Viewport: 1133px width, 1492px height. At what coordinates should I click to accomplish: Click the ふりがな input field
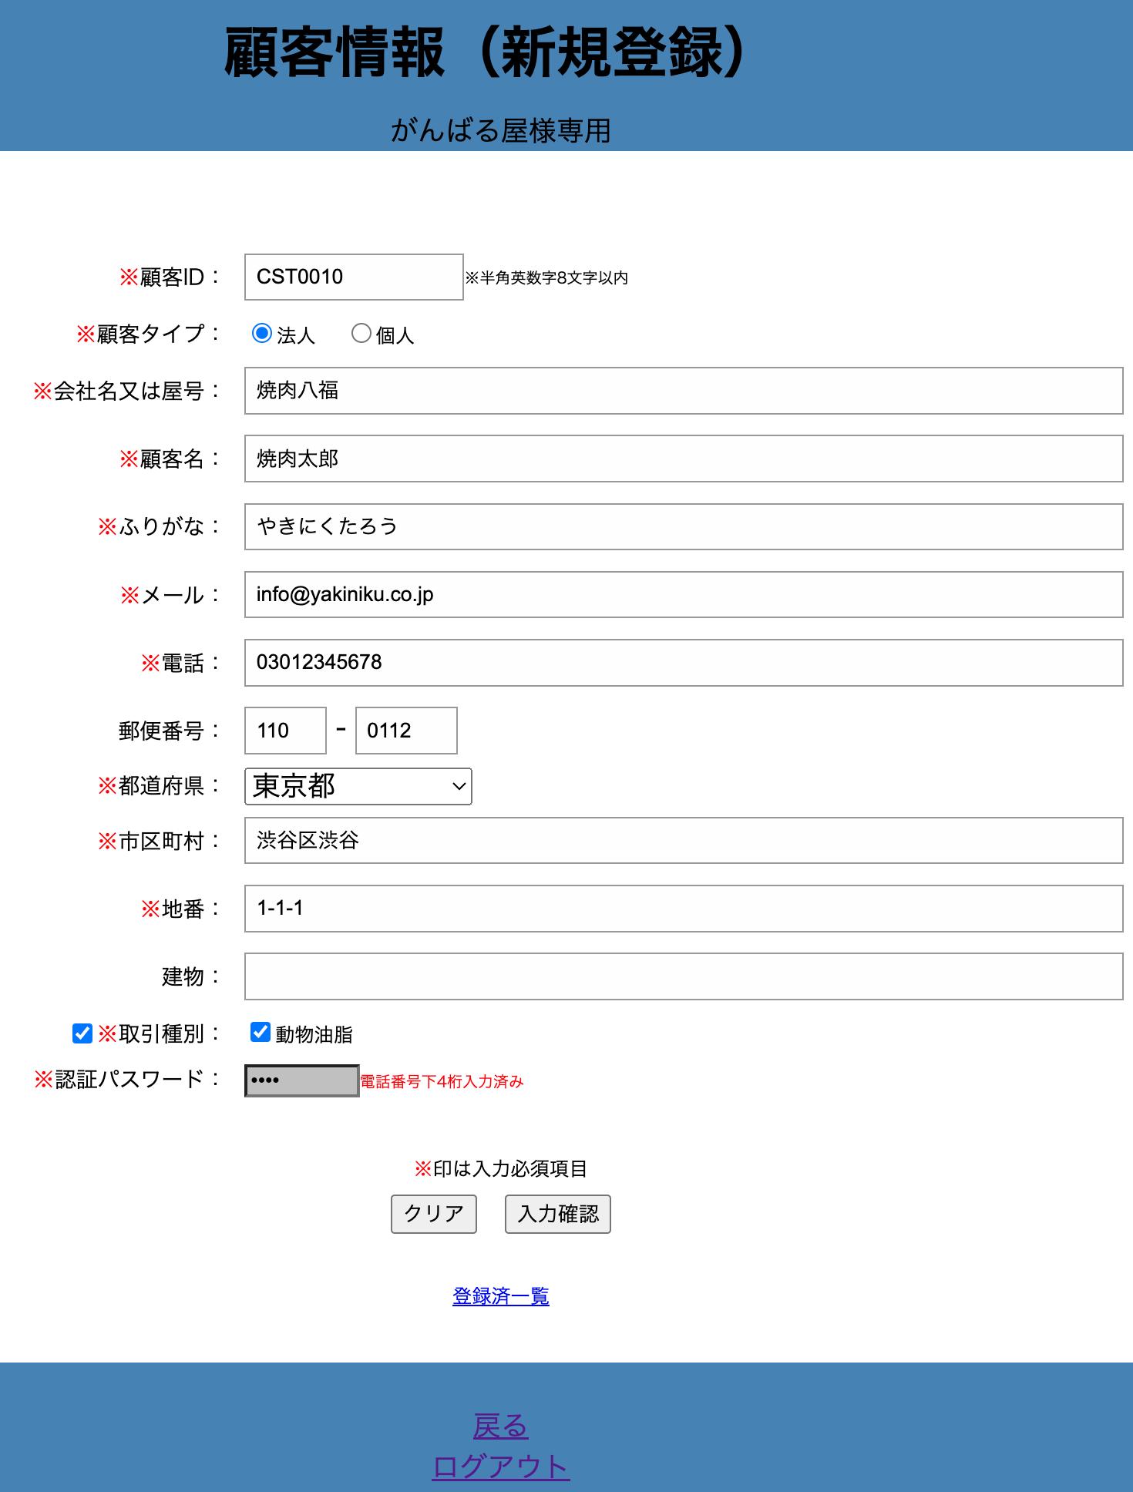coord(683,526)
